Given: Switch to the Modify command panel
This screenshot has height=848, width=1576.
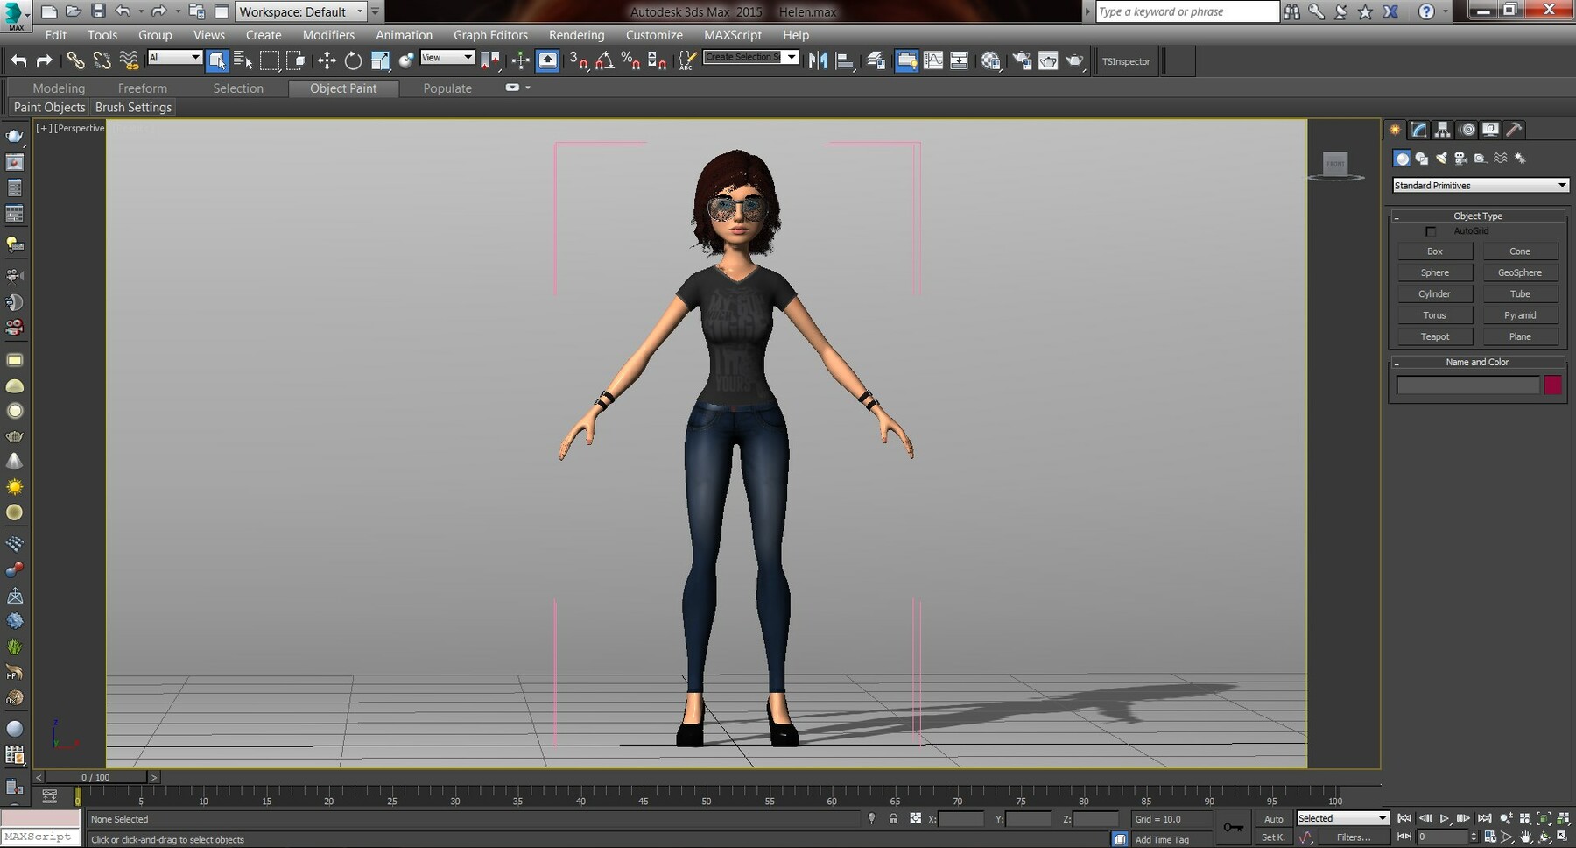Looking at the screenshot, I should pyautogui.click(x=1418, y=130).
